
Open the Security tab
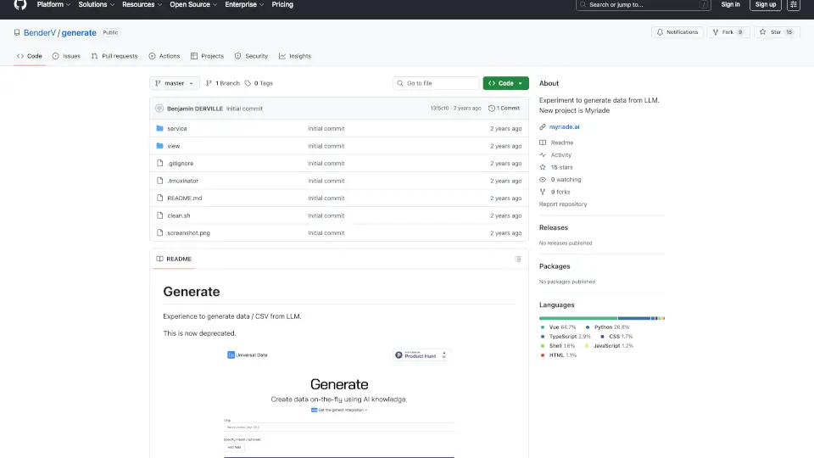pos(251,56)
